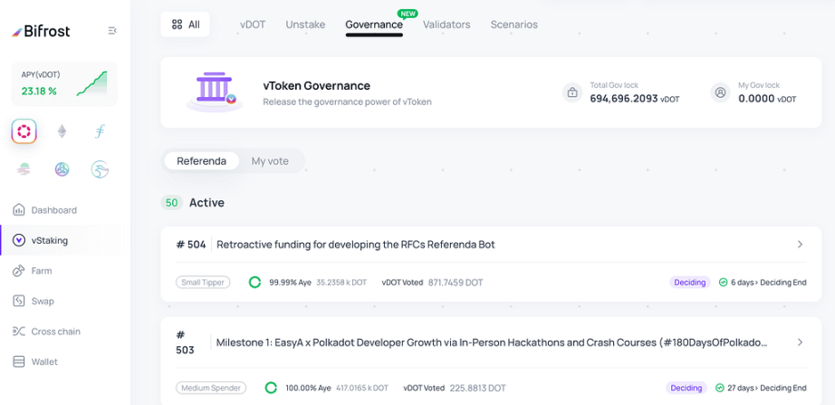Click the Active section heading
The image size is (835, 405).
coord(206,203)
